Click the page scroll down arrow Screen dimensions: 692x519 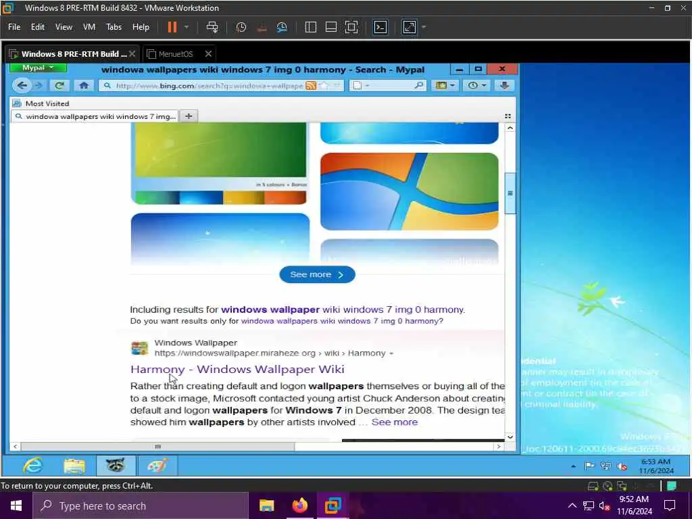(510, 437)
